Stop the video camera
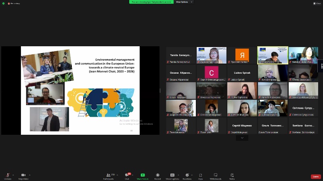 point(23,175)
